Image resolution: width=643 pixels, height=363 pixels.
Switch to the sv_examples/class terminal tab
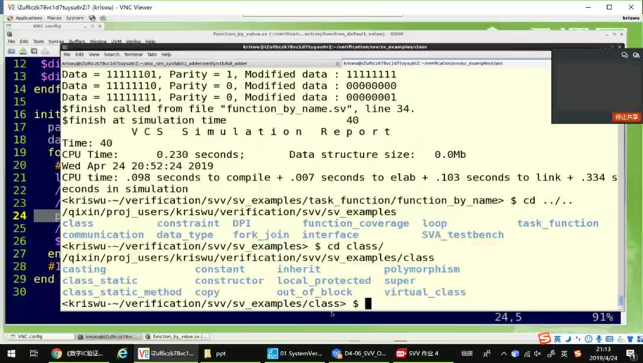[x=446, y=64]
